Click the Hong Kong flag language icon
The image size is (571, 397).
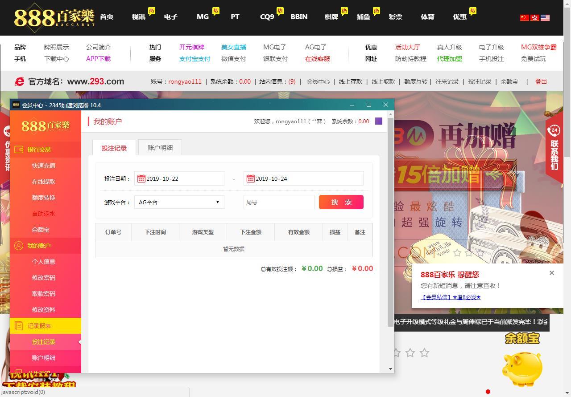pos(535,17)
